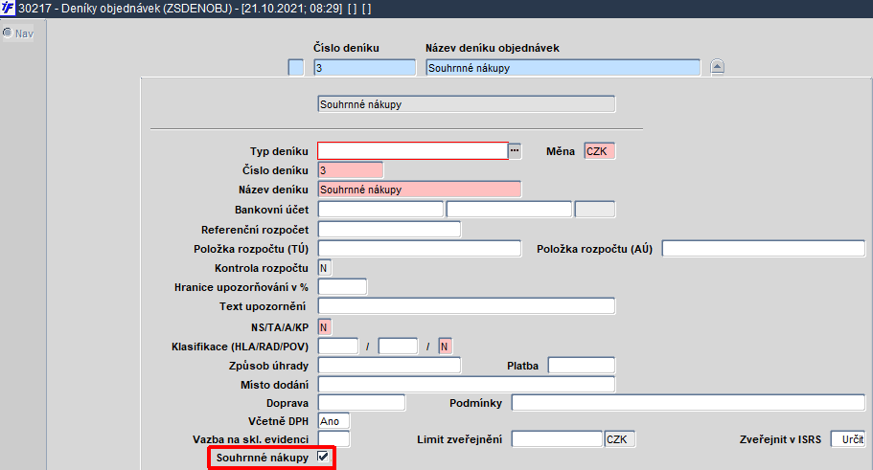Click the Včetně DPH field showing Ano

point(333,421)
